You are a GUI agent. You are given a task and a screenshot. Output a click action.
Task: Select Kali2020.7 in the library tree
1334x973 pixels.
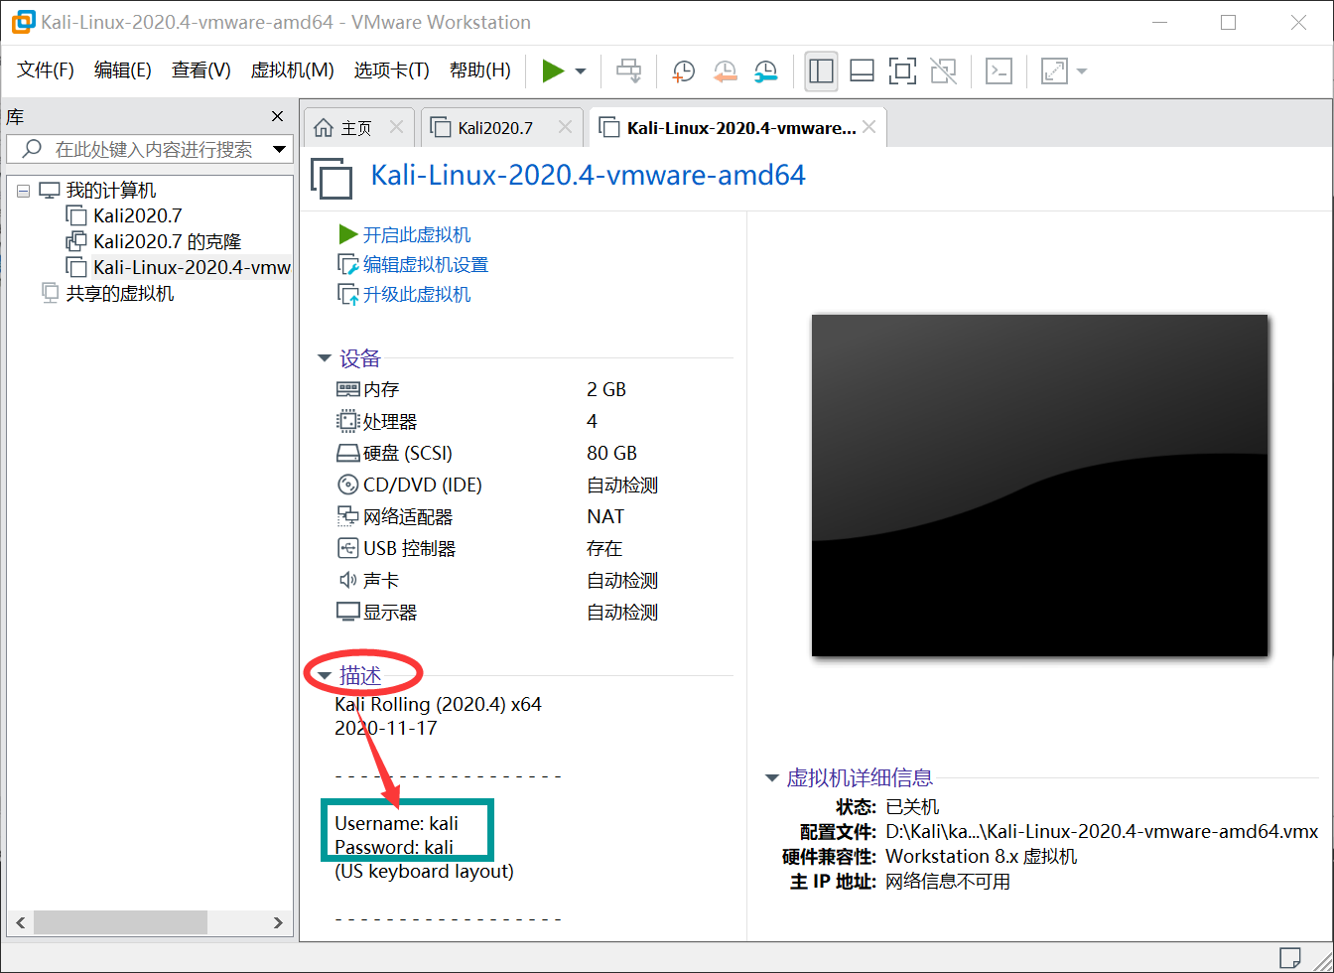click(137, 215)
